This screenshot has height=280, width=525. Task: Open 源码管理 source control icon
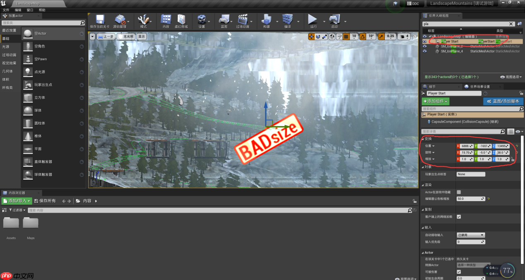tap(120, 19)
